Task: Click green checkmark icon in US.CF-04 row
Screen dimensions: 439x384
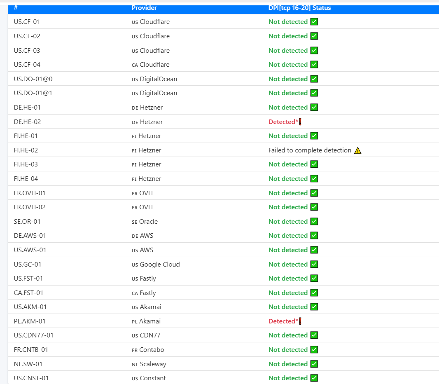Action: point(314,65)
